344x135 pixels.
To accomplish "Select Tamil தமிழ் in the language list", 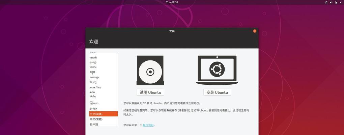I will click(x=104, y=62).
